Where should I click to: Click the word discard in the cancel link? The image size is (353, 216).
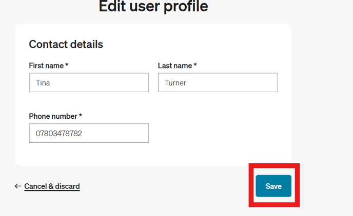point(67,186)
